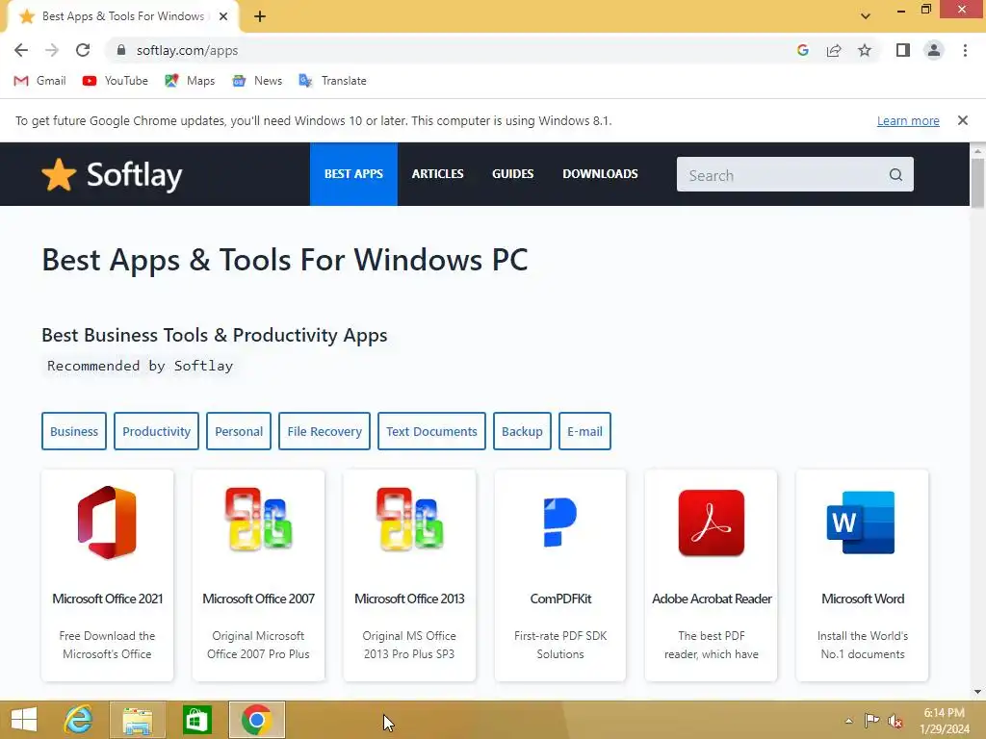Open the Chrome profile avatar
Viewport: 986px width, 739px height.
pyautogui.click(x=934, y=50)
